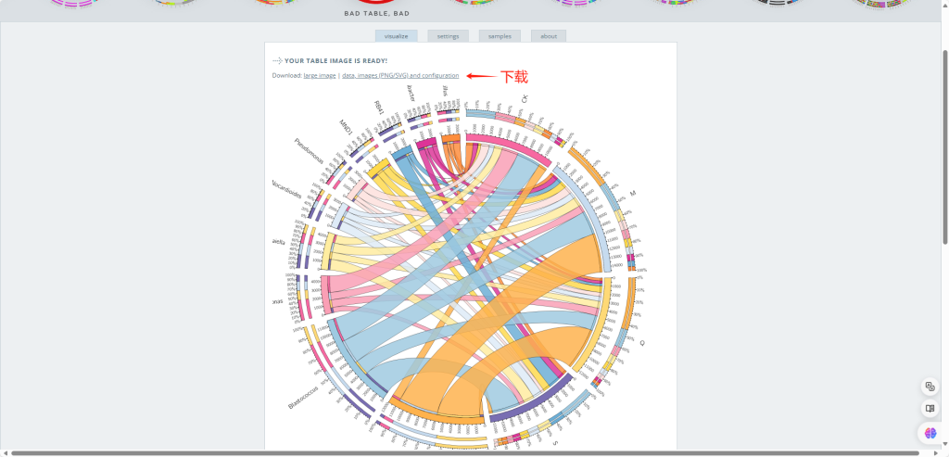Viewport: 949px width, 457px height.
Task: Click the horizontal scrollbar left arrow
Action: coord(5,452)
